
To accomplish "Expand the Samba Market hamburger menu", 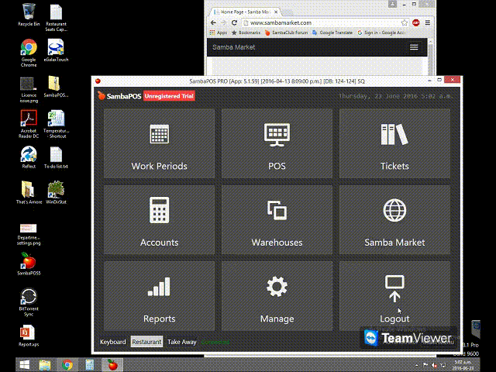I will [414, 47].
